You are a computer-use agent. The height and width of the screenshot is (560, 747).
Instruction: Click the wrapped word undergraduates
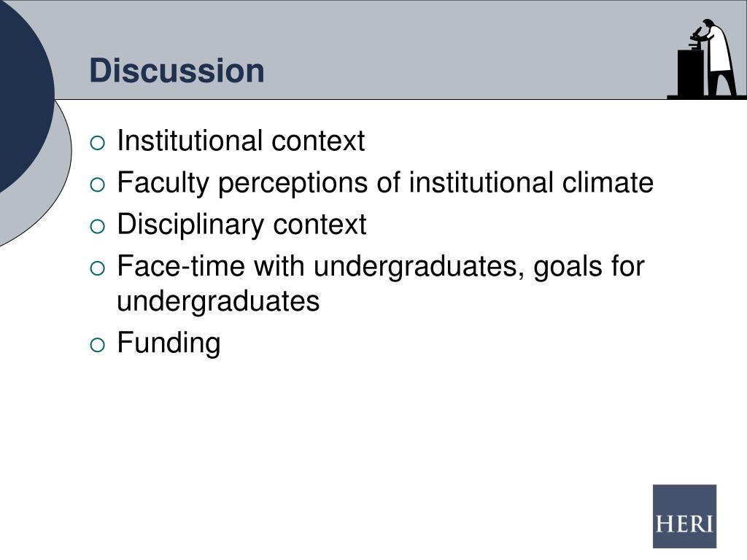tap(218, 301)
